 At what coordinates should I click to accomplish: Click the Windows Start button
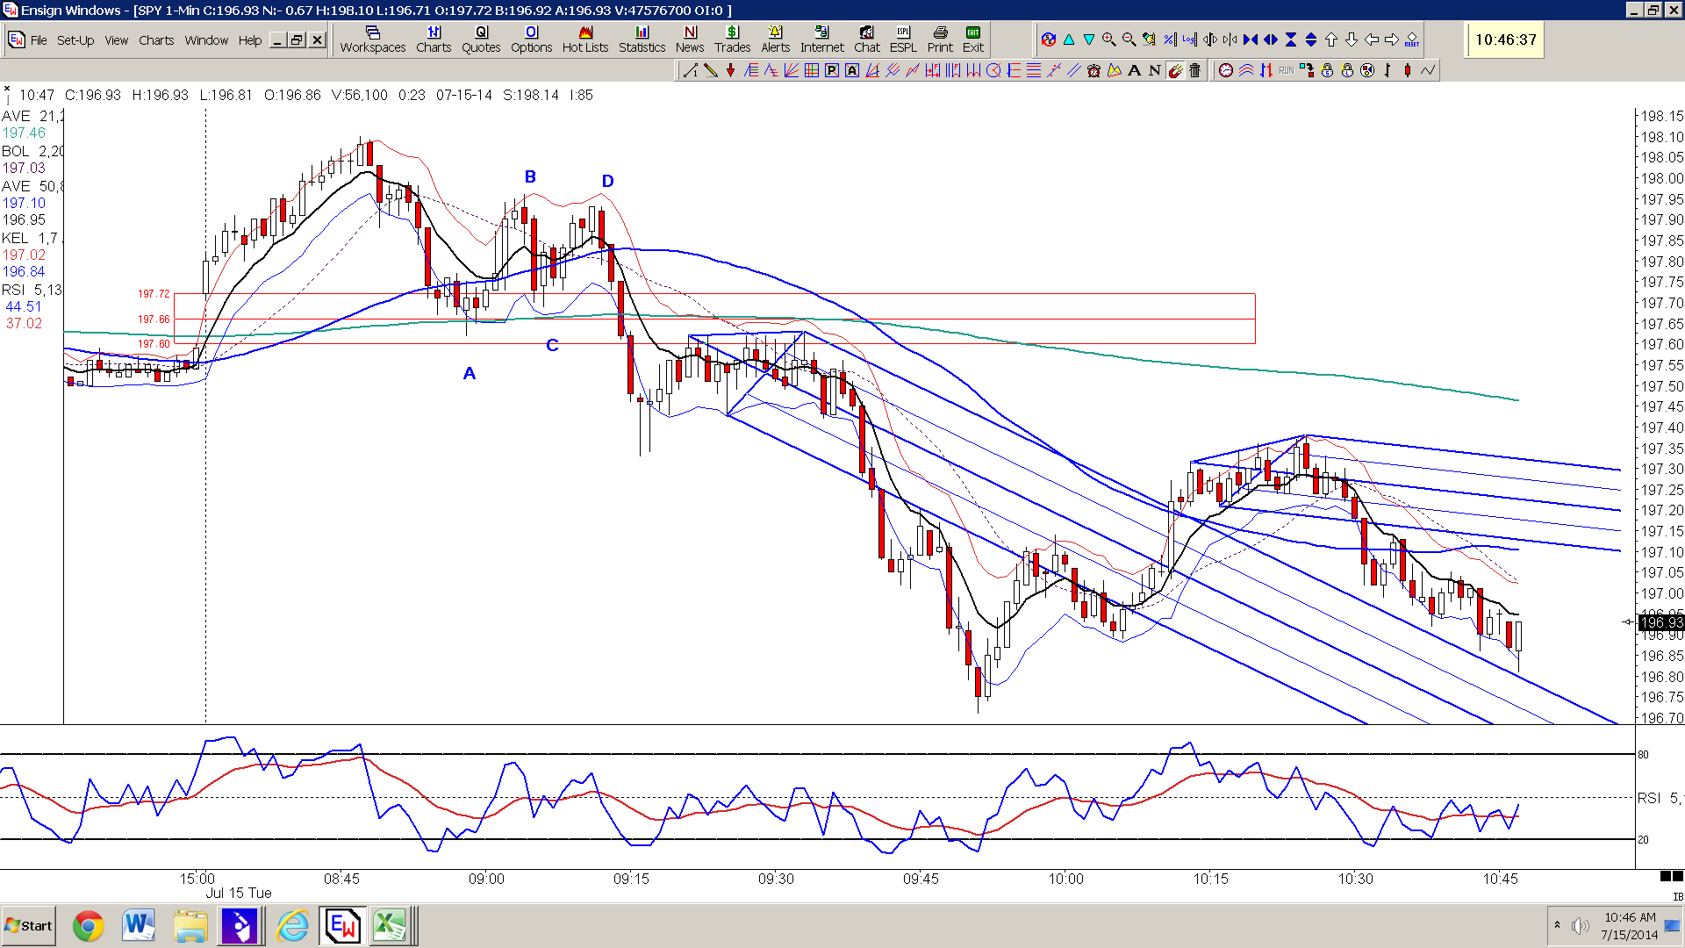pos(28,926)
